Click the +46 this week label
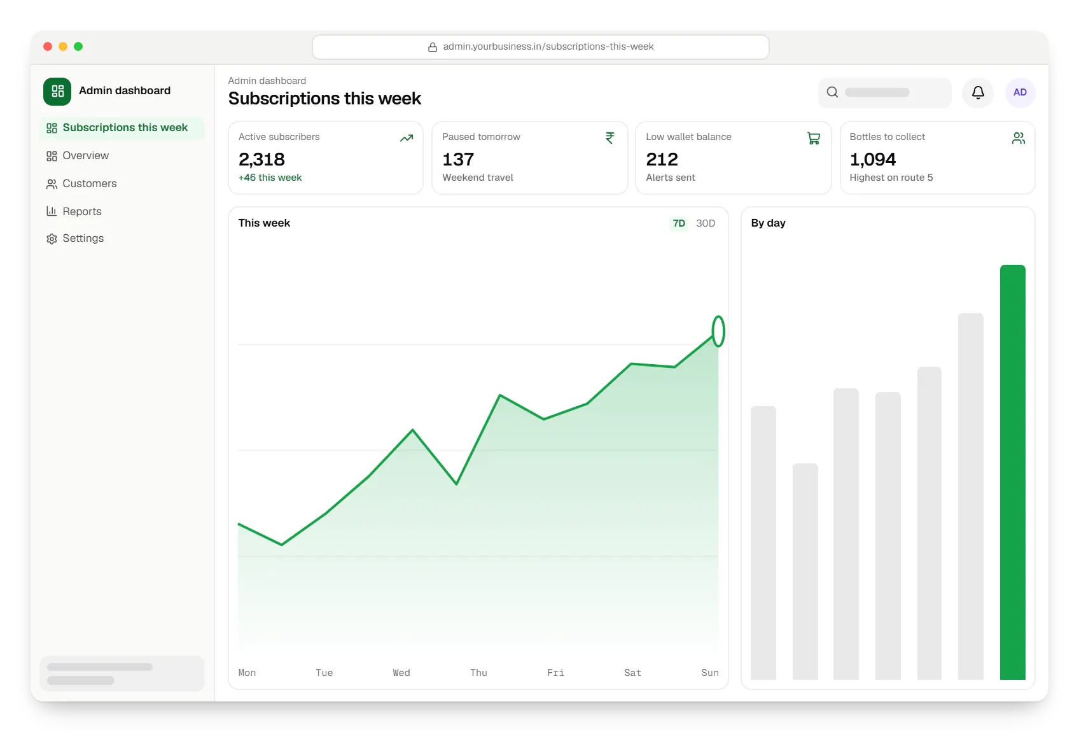 click(x=270, y=178)
